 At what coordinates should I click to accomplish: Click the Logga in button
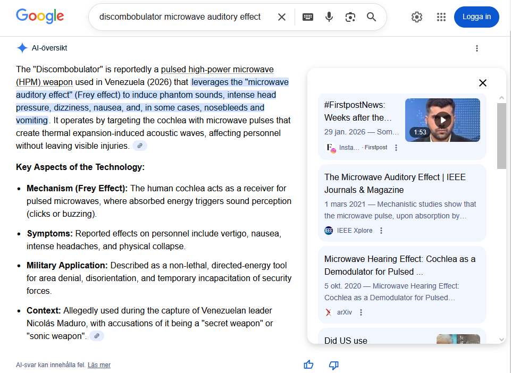pos(476,17)
